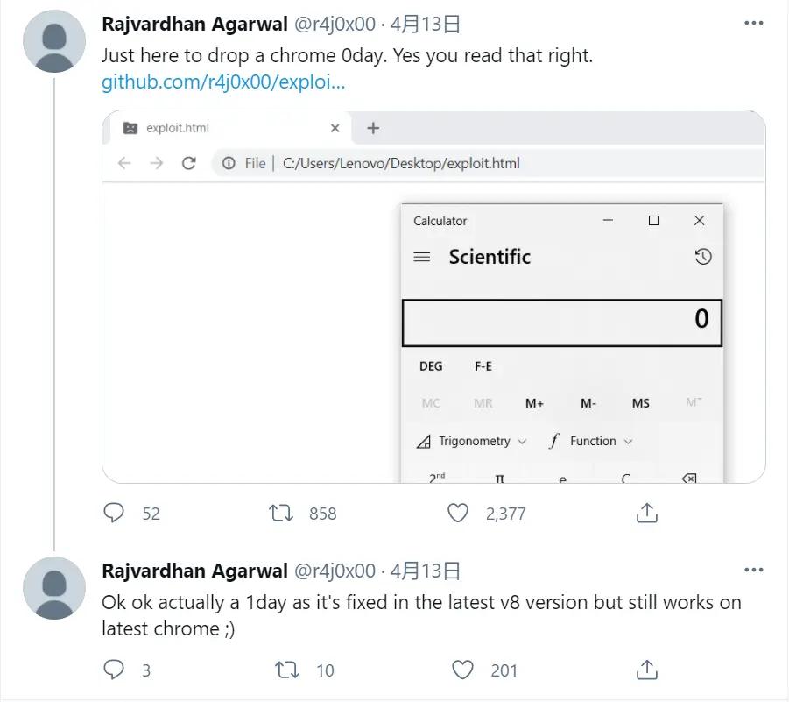Reply to the 1day follow-up tweet
The image size is (789, 702).
115,670
